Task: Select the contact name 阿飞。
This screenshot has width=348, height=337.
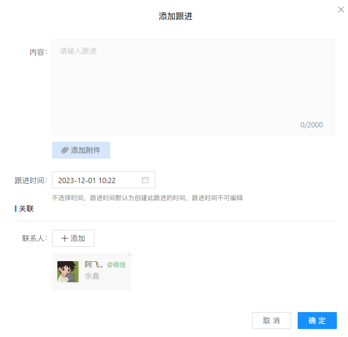Action: (94, 264)
